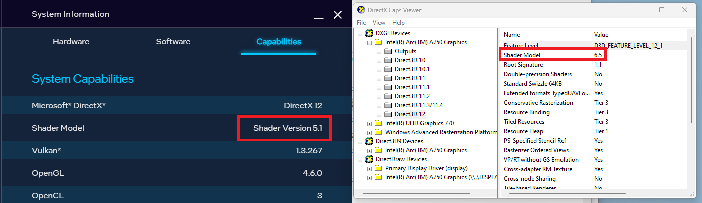
Task: Click the Primary Display Driver folder icon
Action: click(379, 168)
